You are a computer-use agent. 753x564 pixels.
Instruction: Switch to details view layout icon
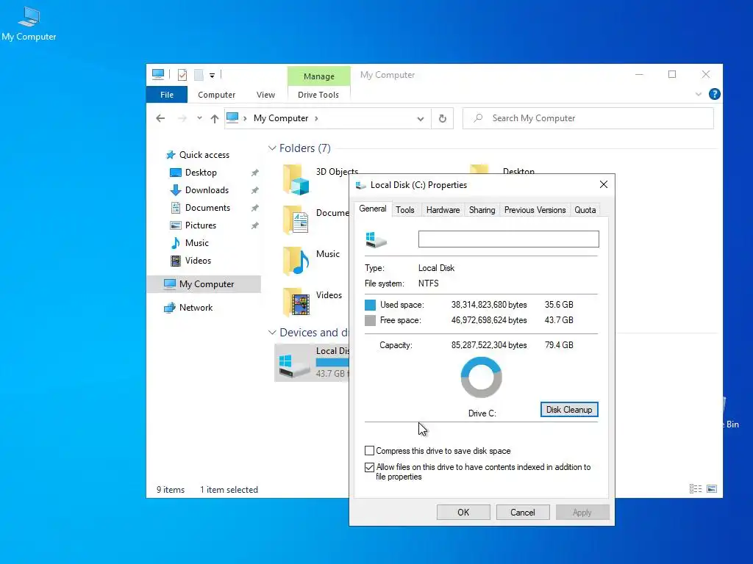pyautogui.click(x=696, y=488)
